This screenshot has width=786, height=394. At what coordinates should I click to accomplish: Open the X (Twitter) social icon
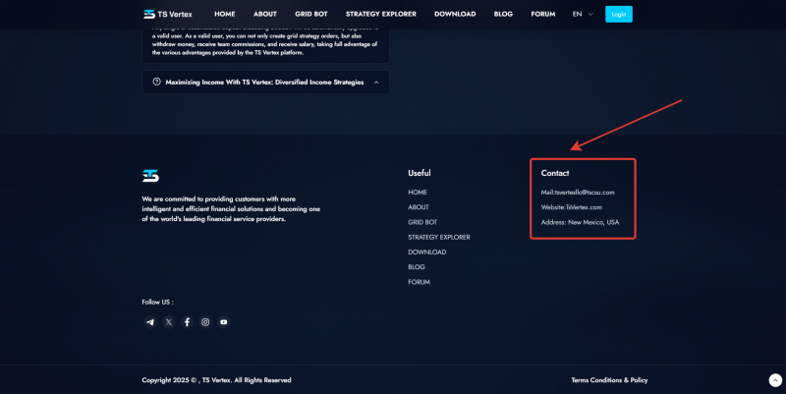click(x=169, y=322)
